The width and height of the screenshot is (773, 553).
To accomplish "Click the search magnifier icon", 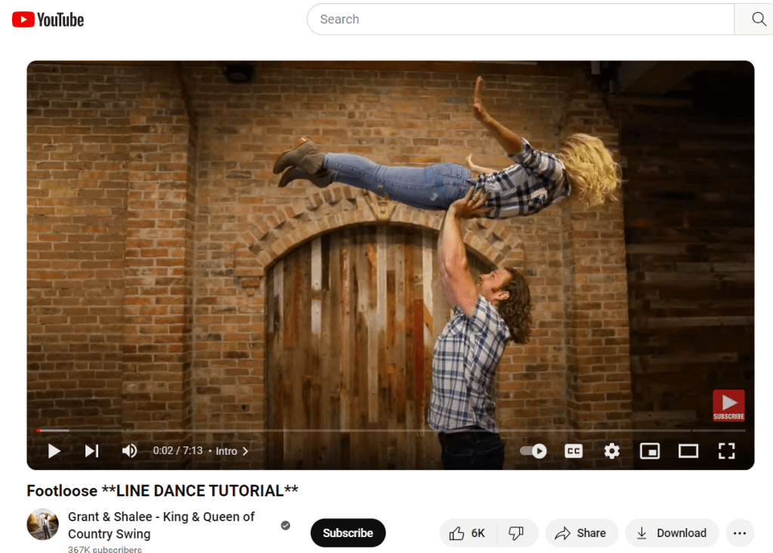I will point(759,20).
